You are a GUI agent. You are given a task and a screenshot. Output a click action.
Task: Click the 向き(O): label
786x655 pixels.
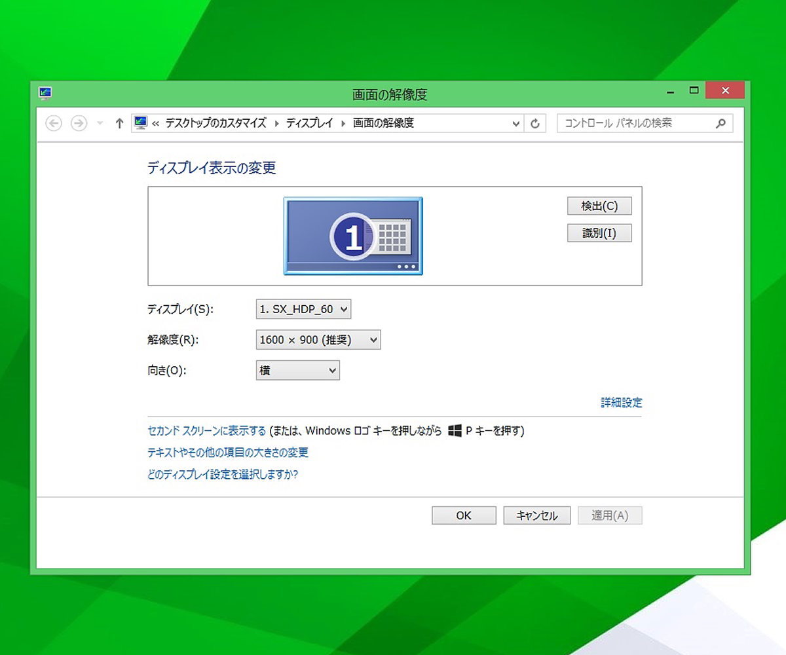click(x=167, y=371)
